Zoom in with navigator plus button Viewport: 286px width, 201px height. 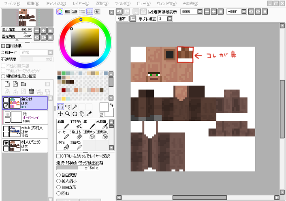(43, 31)
